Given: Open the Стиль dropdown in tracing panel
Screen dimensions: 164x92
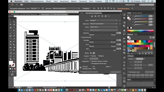Looking at the screenshot, I should click(104, 20).
